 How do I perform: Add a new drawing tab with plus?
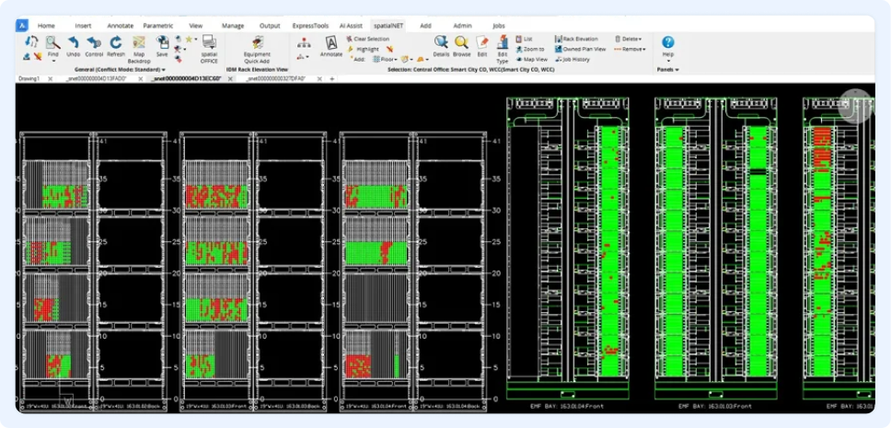[x=332, y=79]
